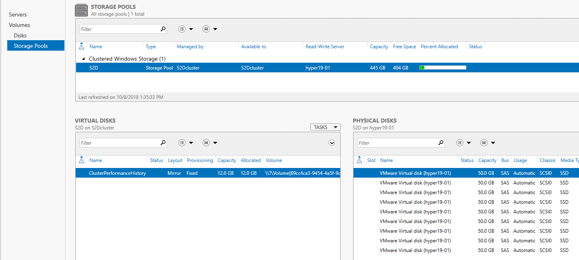The width and height of the screenshot is (579, 260).
Task: Sort storage pools by Status column
Action: (x=476, y=47)
